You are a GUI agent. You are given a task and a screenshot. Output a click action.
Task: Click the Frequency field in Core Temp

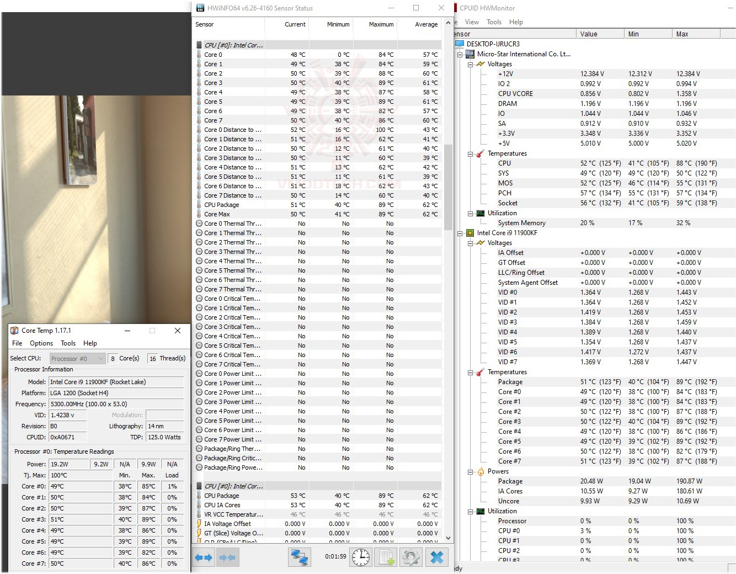(x=116, y=404)
